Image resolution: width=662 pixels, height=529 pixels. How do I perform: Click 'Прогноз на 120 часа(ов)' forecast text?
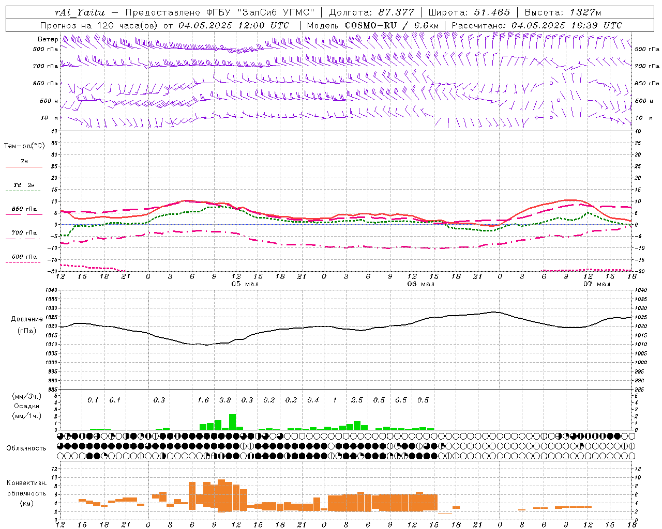tap(99, 25)
